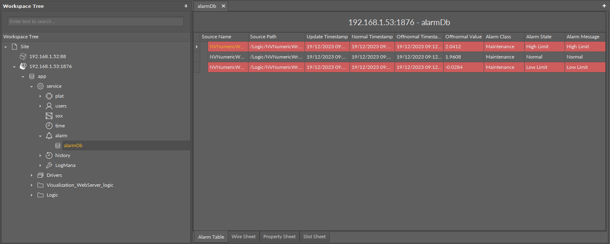Switch to the Wire Sheet tab
Screen dimensions: 610x244
click(243, 236)
